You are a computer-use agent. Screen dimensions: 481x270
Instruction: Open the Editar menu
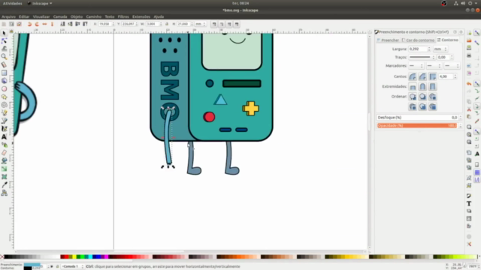(24, 16)
